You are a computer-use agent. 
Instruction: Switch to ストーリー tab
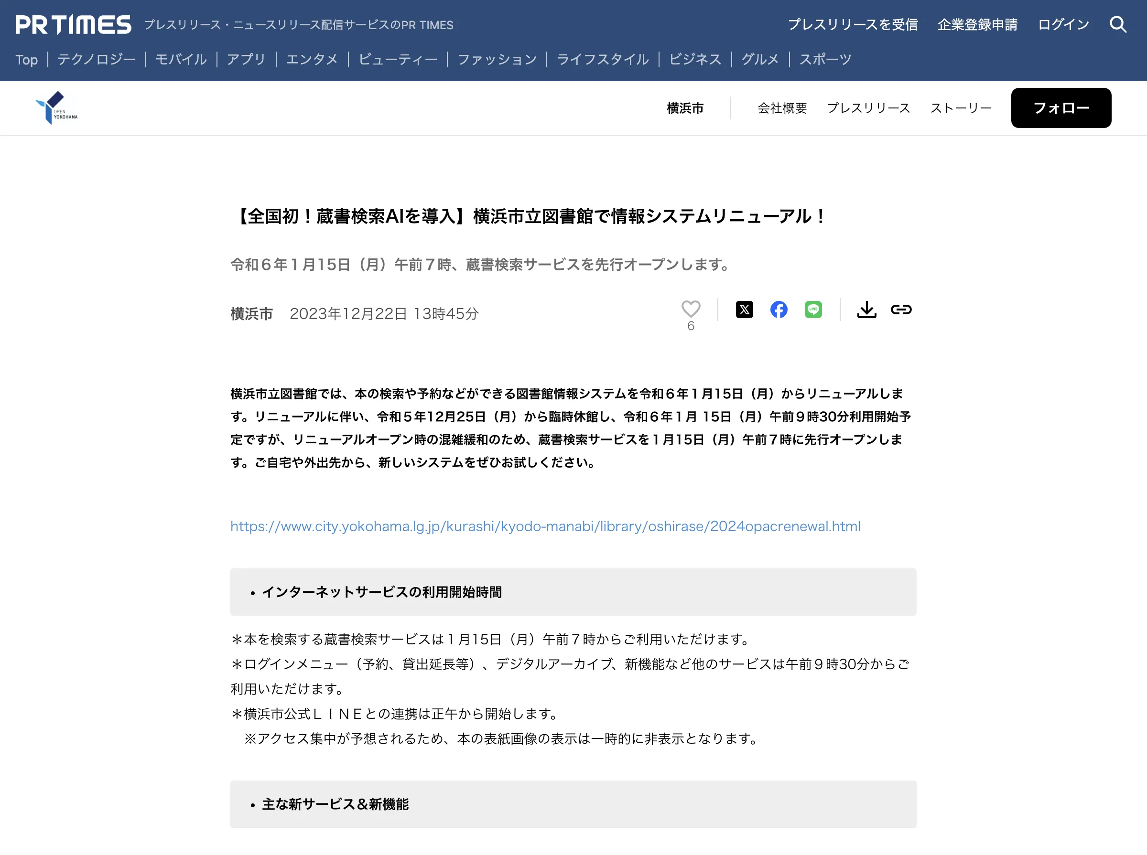(x=961, y=108)
